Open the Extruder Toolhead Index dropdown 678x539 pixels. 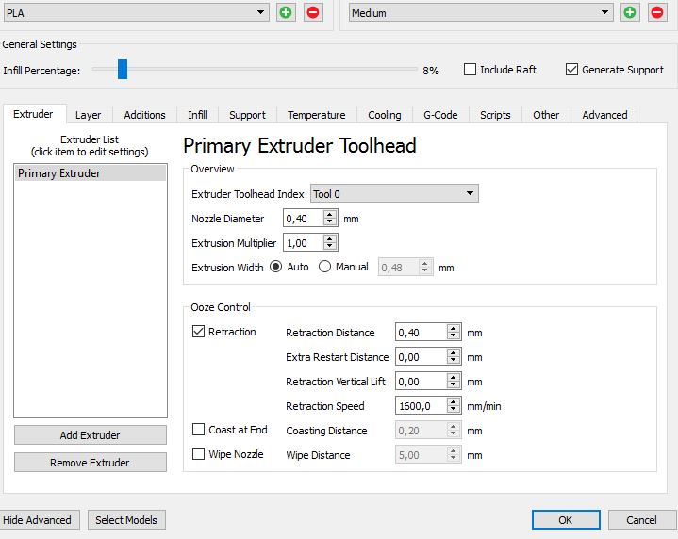click(x=394, y=194)
